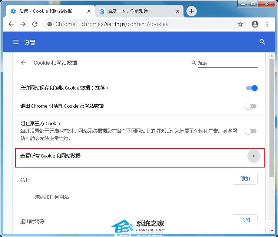The image size is (278, 237).
Task: Reload the current page
Action: click(35, 24)
